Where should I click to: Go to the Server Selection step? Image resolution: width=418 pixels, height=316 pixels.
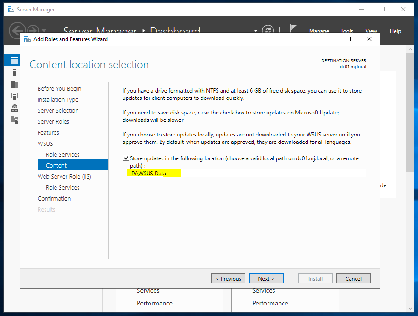[58, 110]
